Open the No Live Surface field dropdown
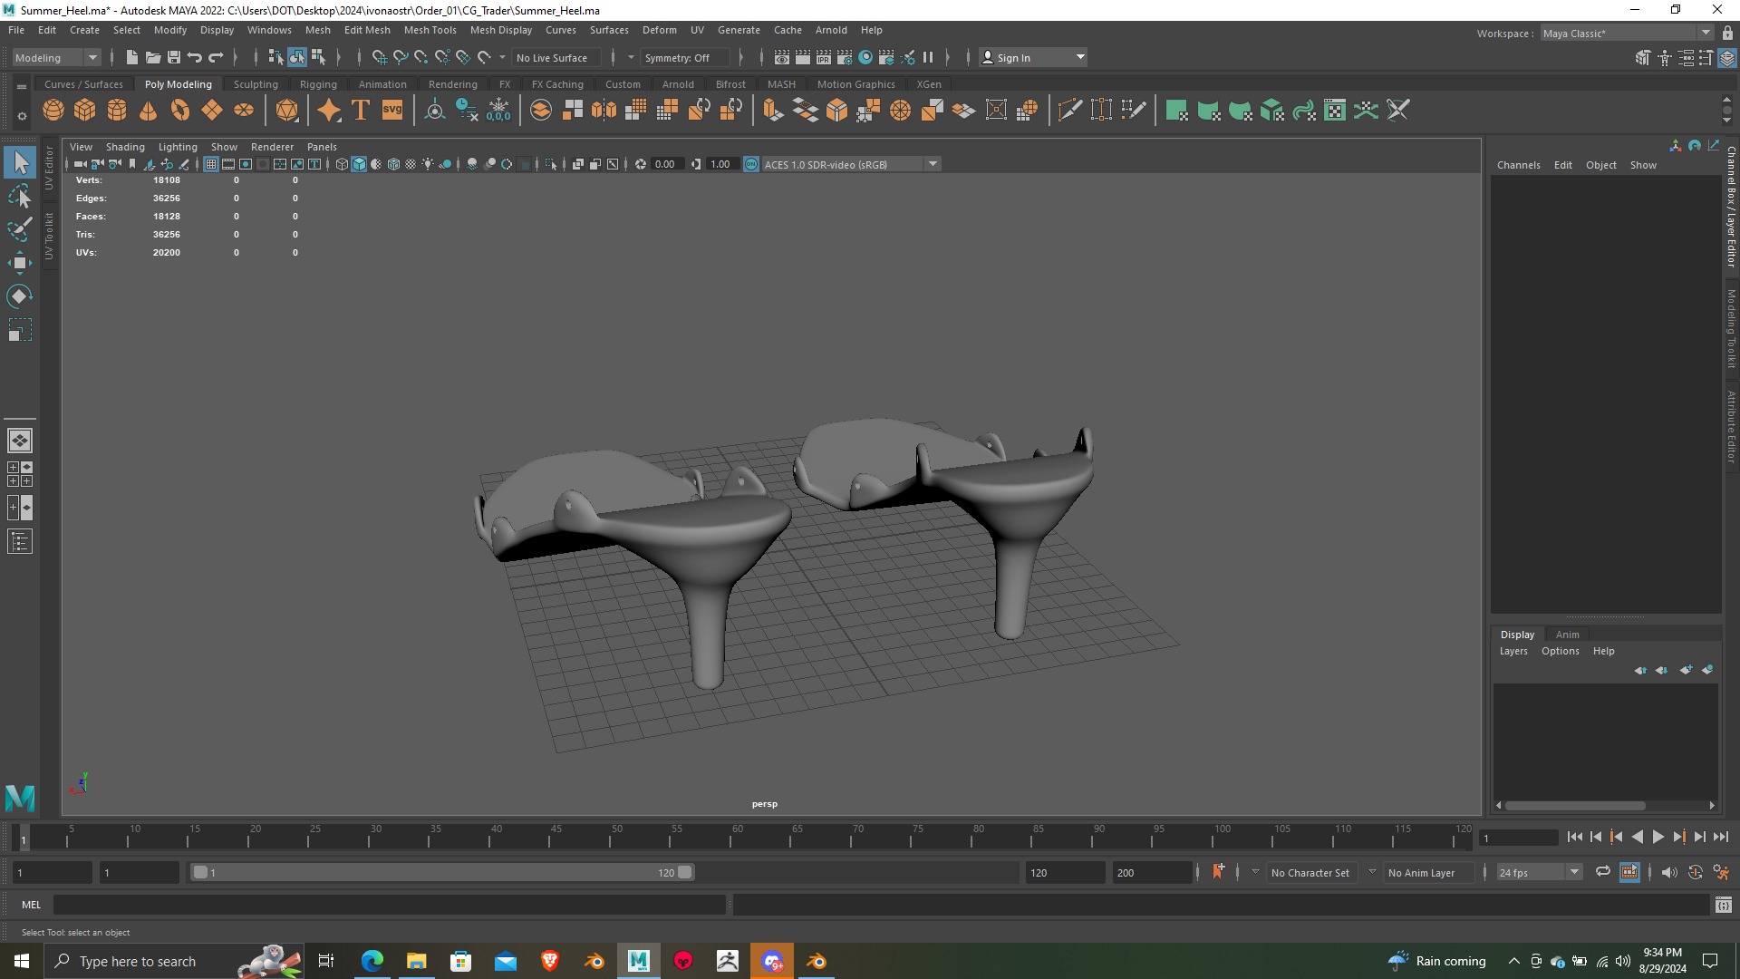The width and height of the screenshot is (1740, 979). [x=555, y=57]
